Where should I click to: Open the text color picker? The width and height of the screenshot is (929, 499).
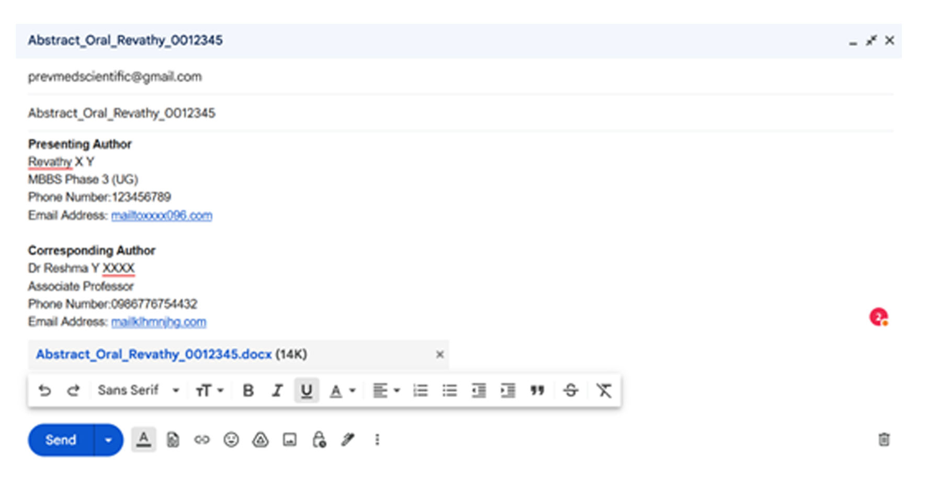[x=342, y=390]
